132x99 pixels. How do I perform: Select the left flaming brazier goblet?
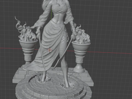pyautogui.click(x=28, y=51)
